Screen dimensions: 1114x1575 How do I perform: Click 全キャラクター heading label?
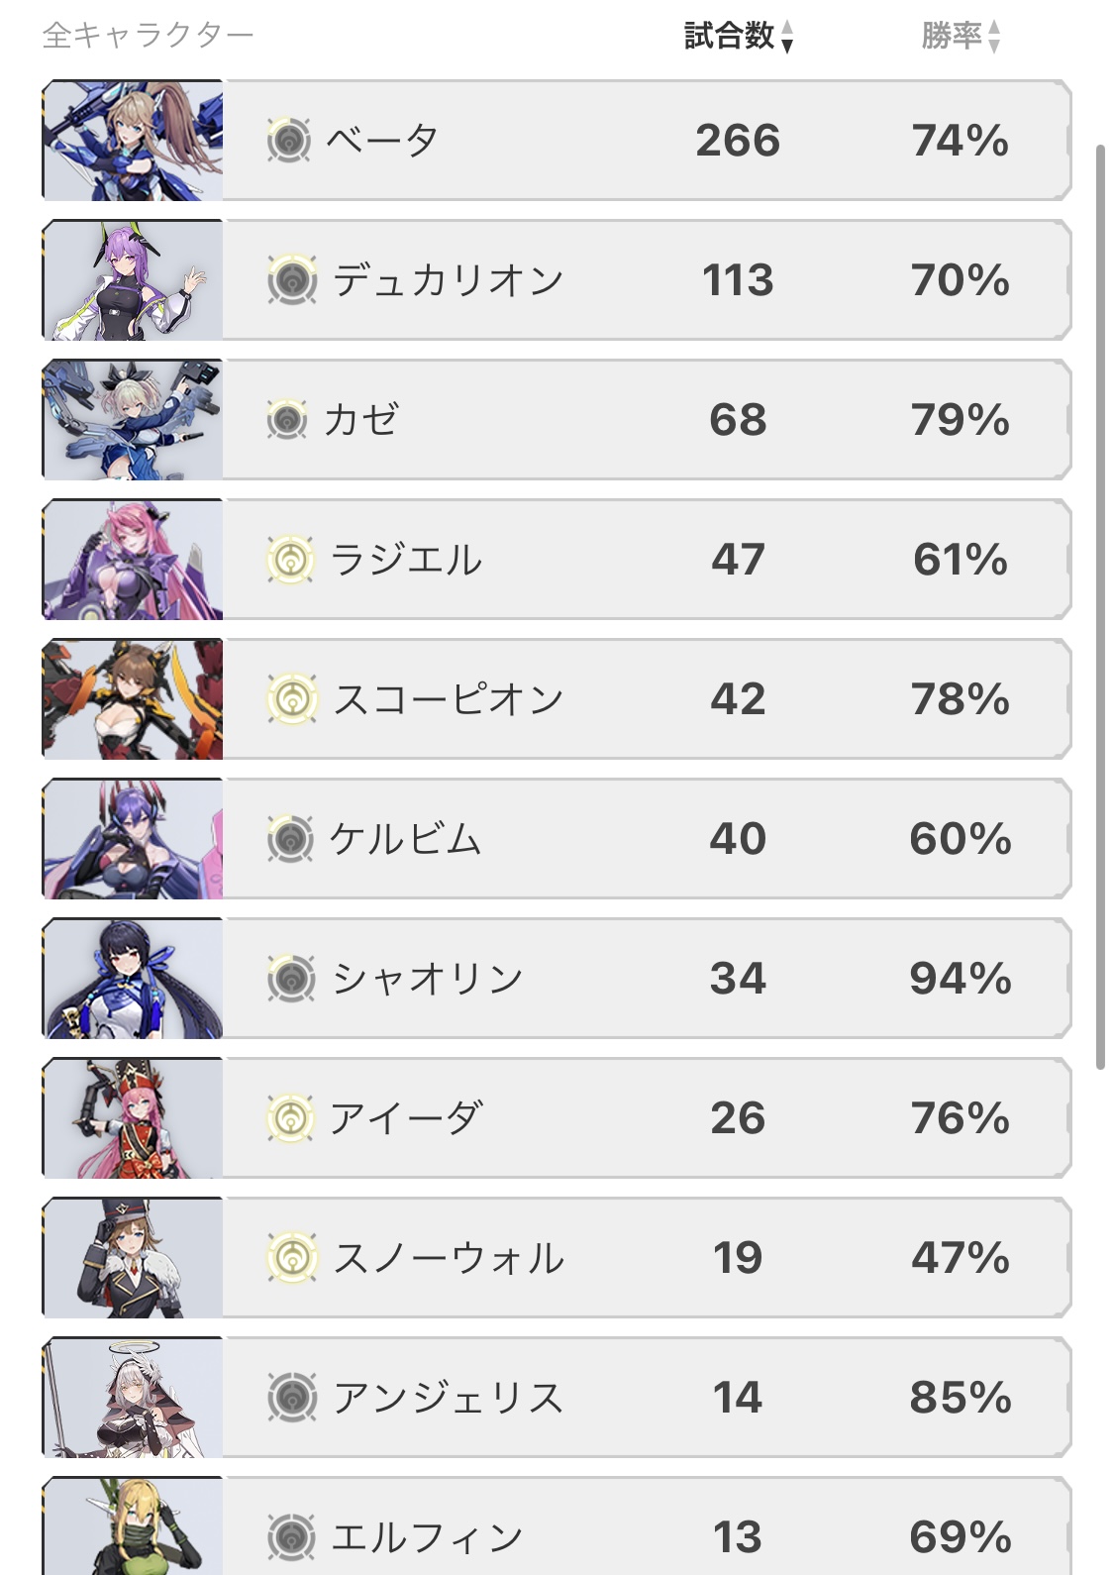148,36
